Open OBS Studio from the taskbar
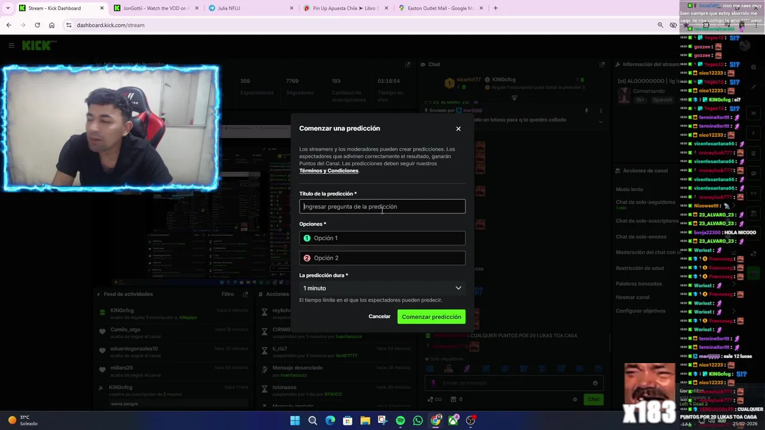765x430 pixels. pos(470,420)
